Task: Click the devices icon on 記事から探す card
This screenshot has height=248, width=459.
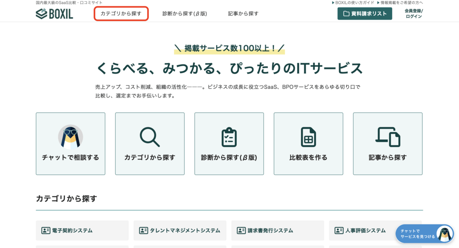Action: click(388, 137)
